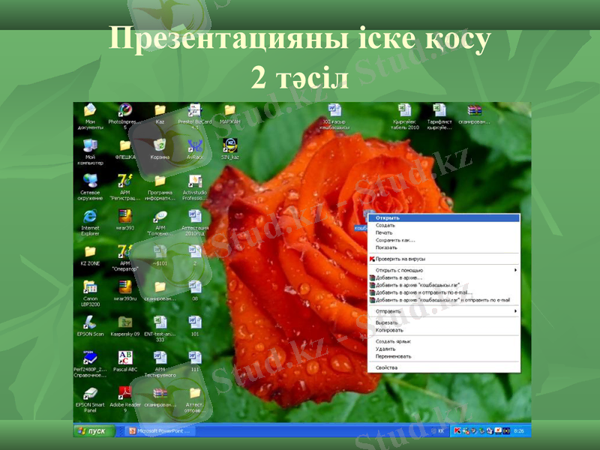Click the Kaspersky 09 folder icon
The width and height of the screenshot is (600, 450).
coord(124,322)
